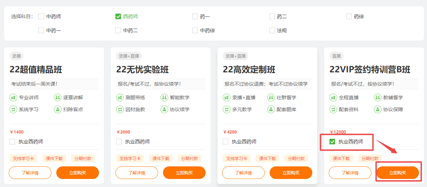Buy the 22高效定制班 course now

pos(291,173)
